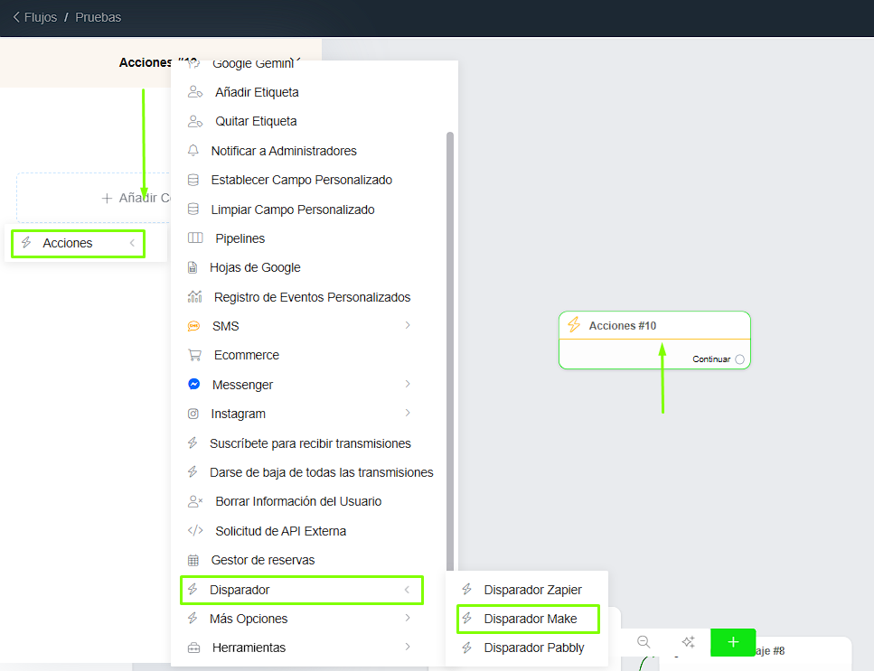The height and width of the screenshot is (671, 874).
Task: Collapse the Acciones menu chevron
Action: pos(132,243)
